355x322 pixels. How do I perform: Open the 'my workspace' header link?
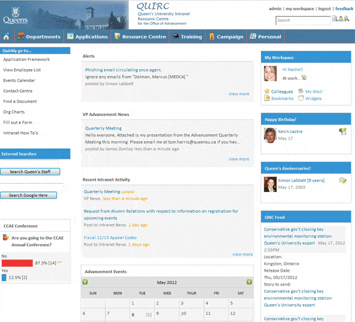300,9
